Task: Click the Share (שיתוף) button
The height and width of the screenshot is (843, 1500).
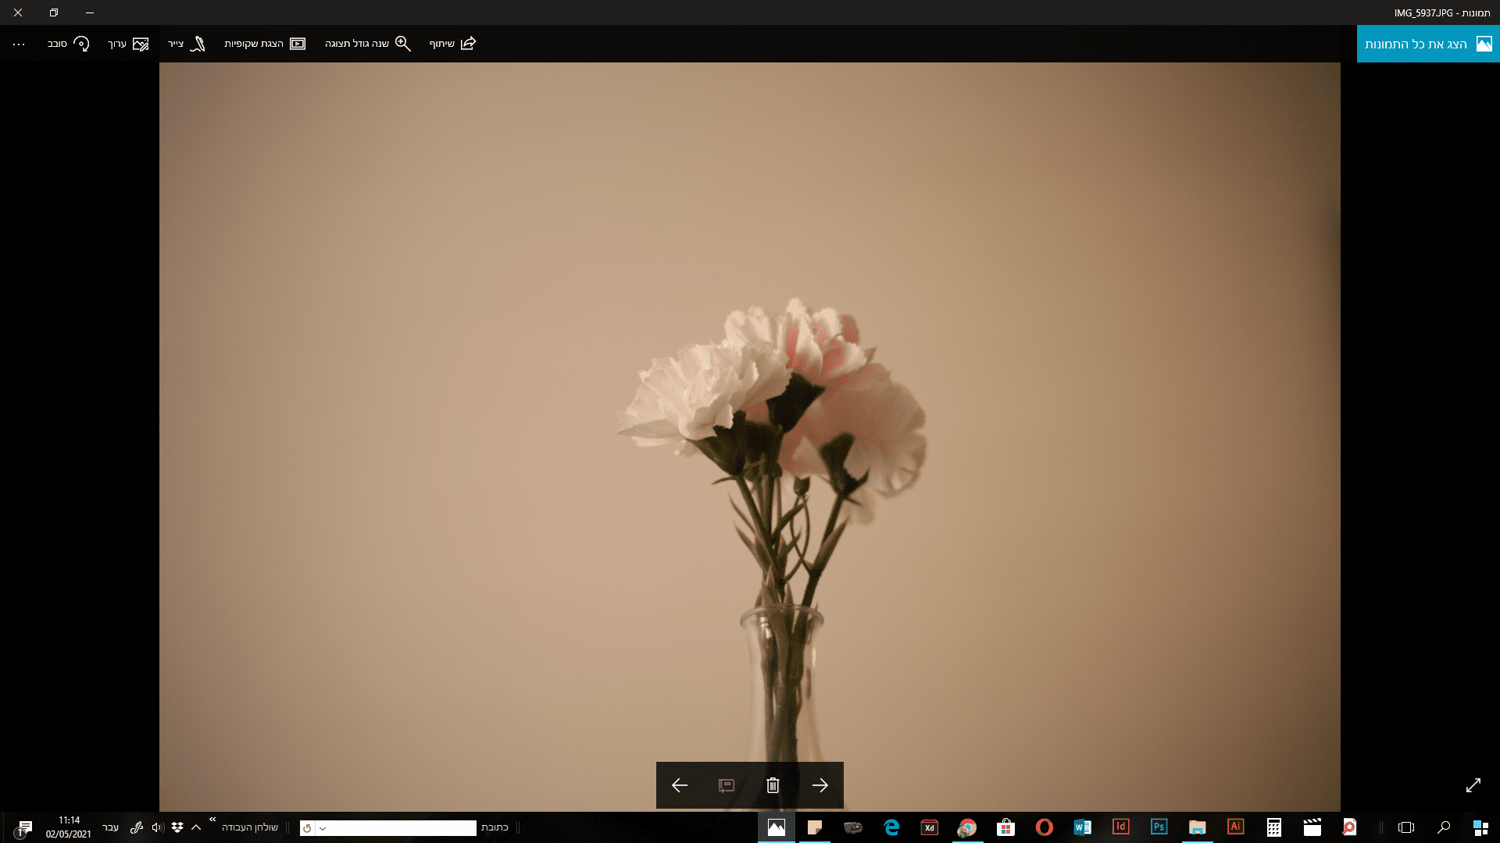Action: pyautogui.click(x=452, y=44)
